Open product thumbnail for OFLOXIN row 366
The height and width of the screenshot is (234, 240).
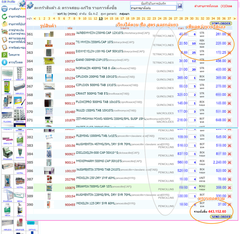pos(49,78)
